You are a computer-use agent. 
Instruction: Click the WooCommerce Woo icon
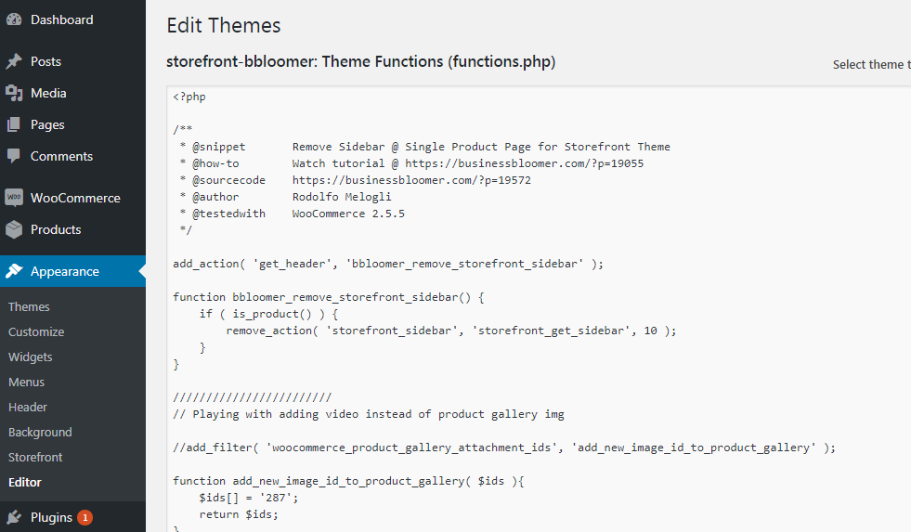coord(14,198)
